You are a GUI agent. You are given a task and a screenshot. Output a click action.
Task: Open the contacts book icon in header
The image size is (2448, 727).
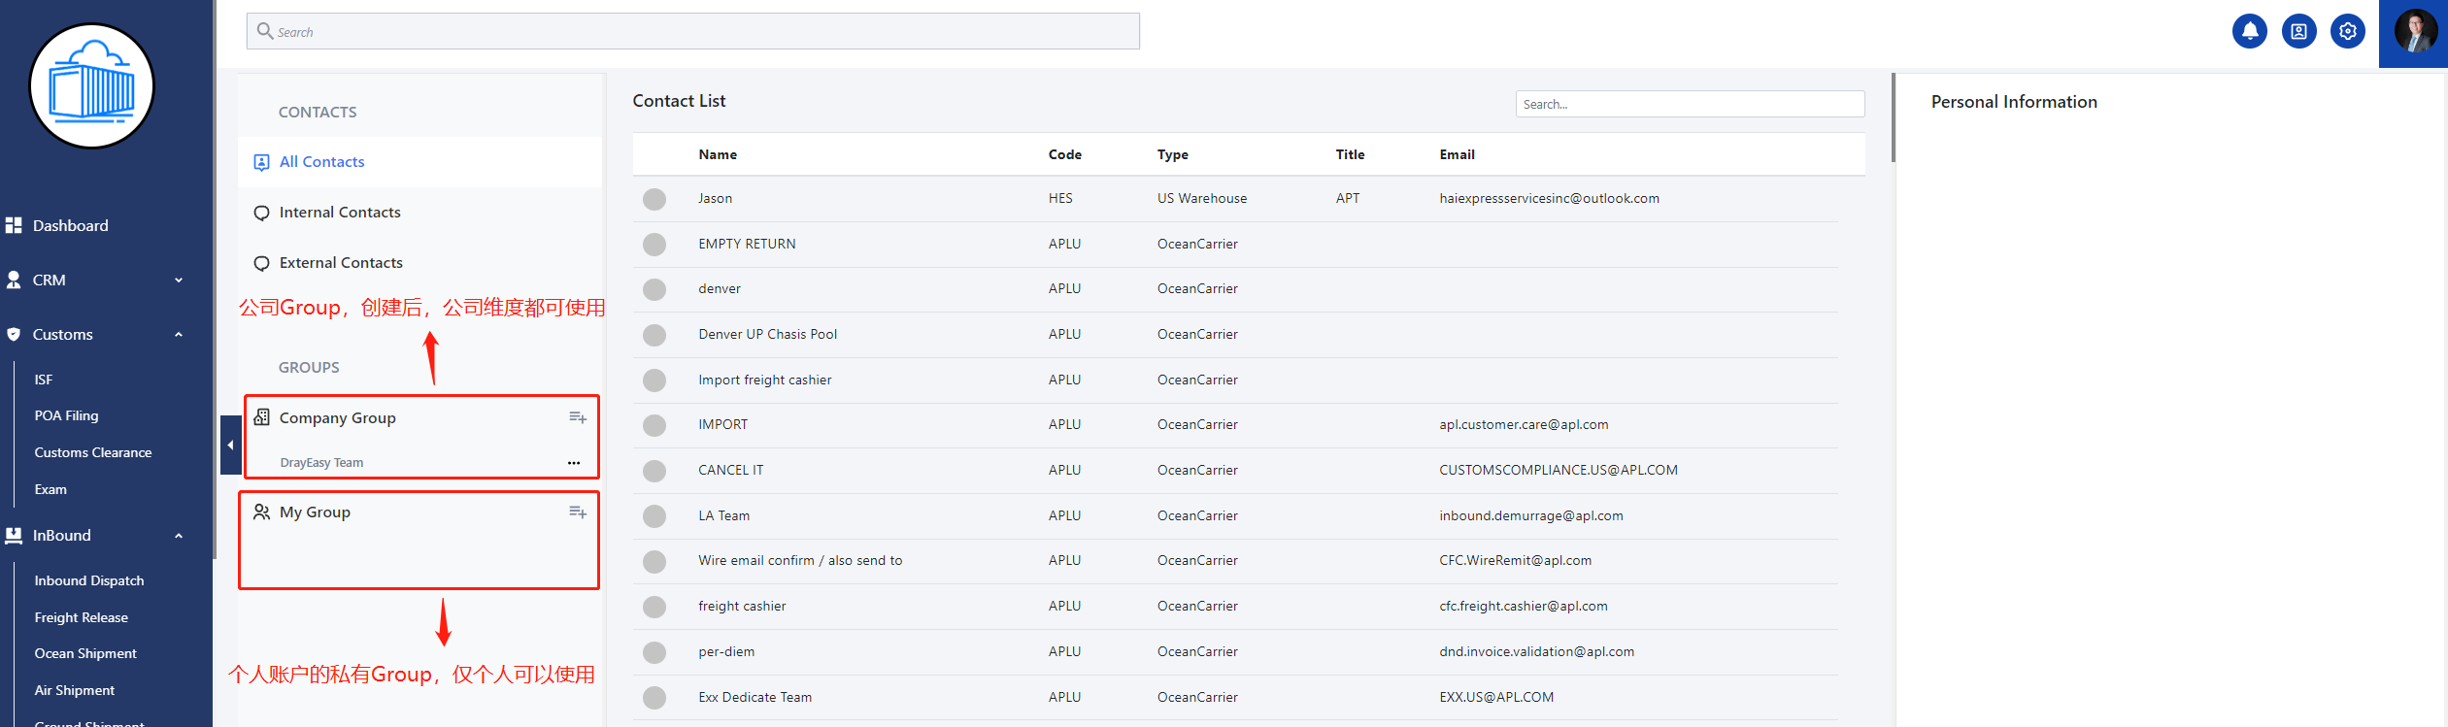(2298, 32)
